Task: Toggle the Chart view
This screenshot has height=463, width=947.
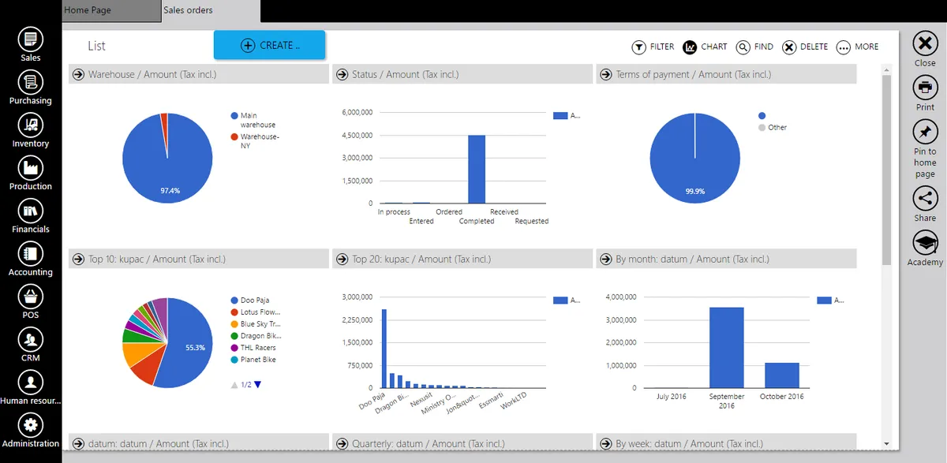Action: [705, 47]
